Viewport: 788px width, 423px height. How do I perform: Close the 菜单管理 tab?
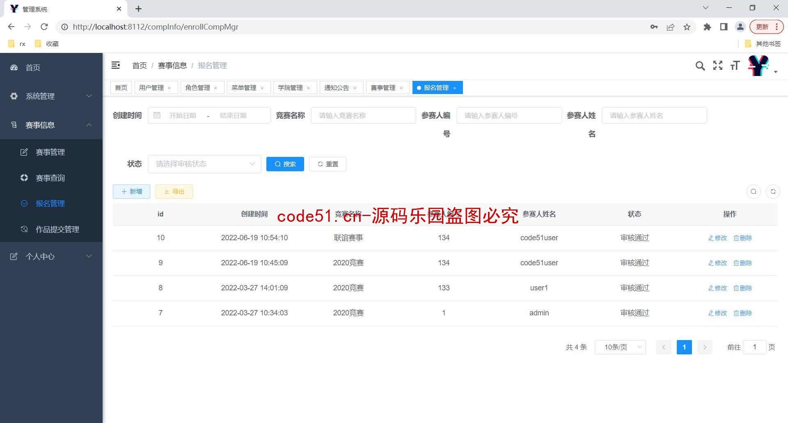[x=262, y=88]
